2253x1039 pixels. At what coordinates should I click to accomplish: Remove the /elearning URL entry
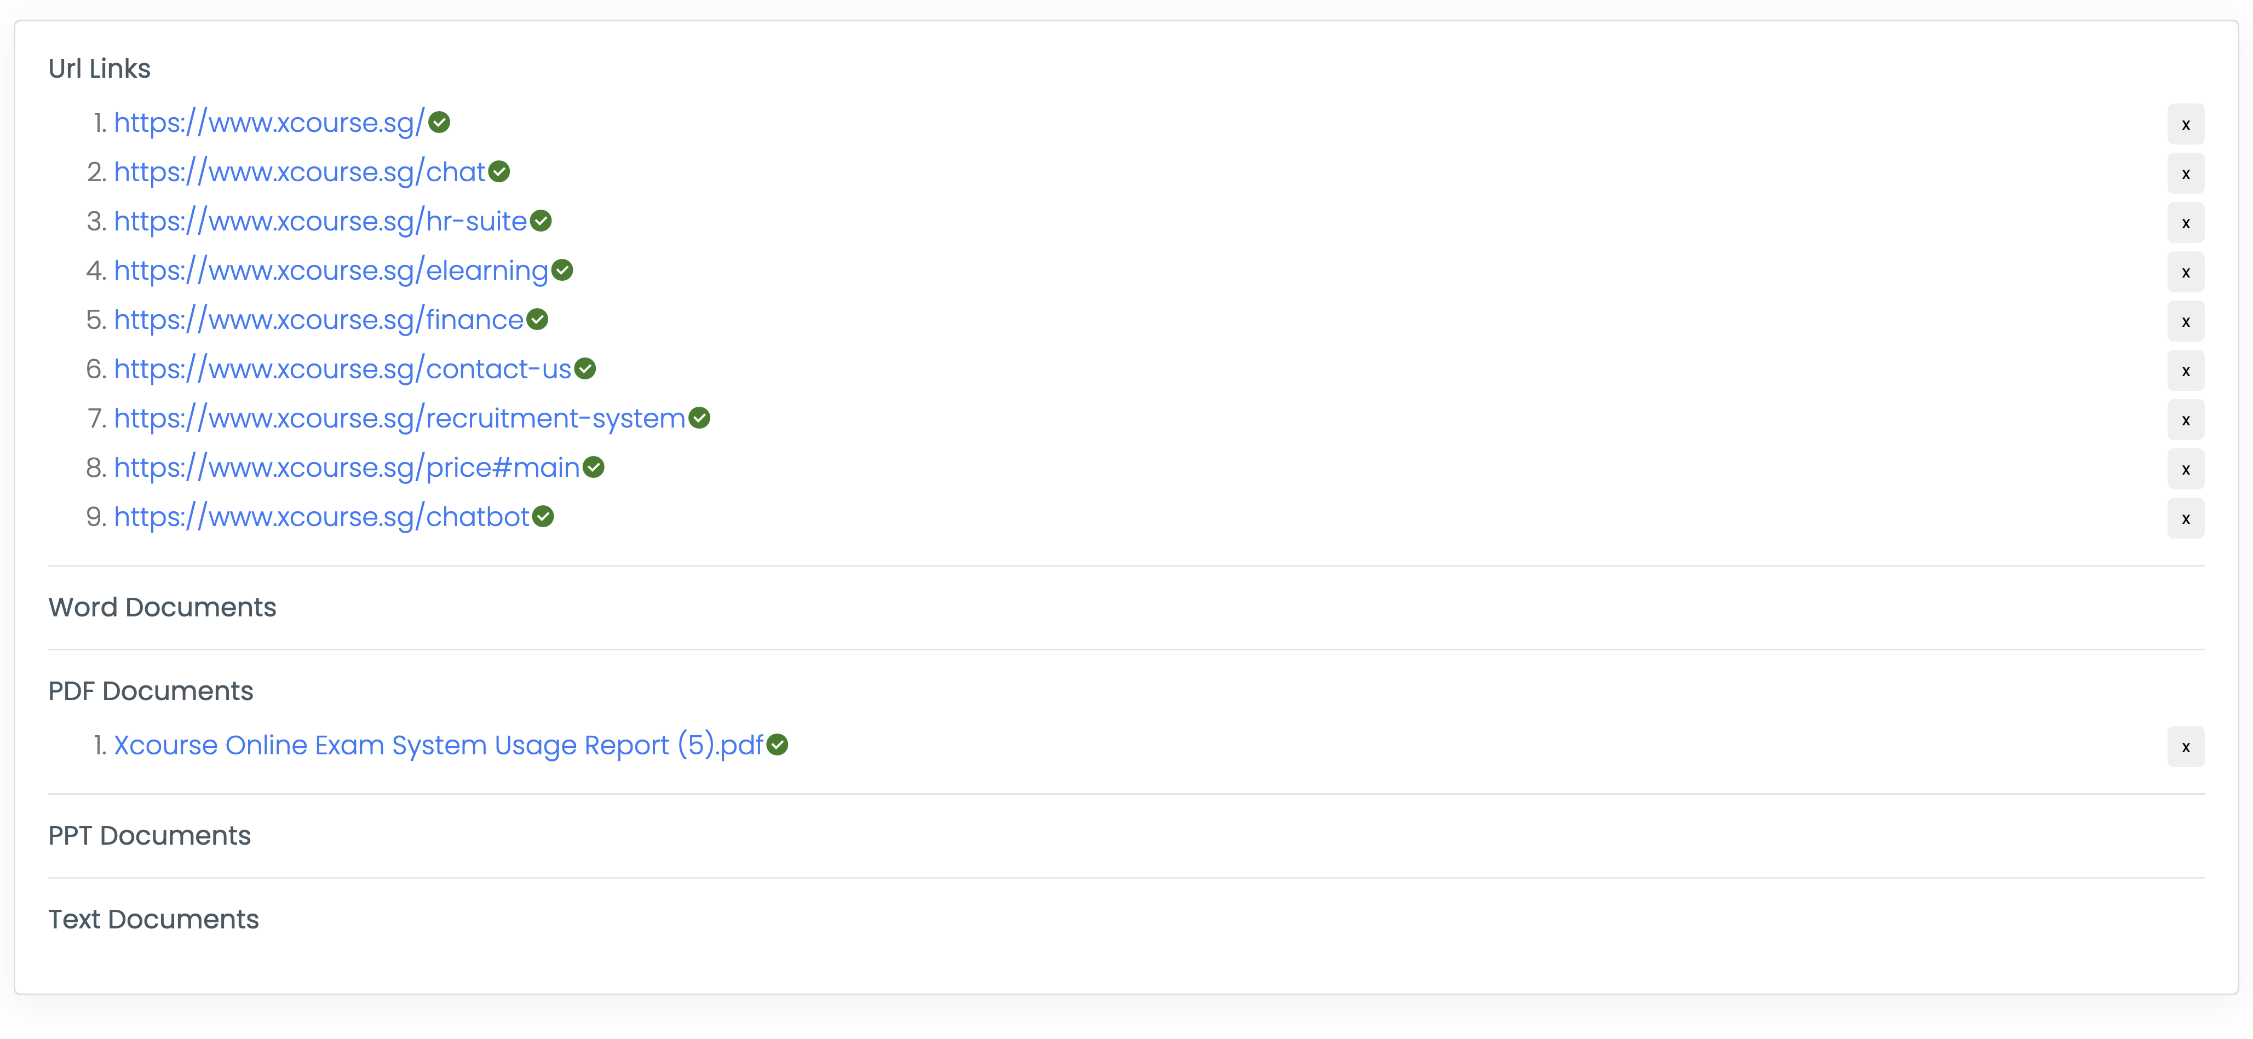point(2185,272)
